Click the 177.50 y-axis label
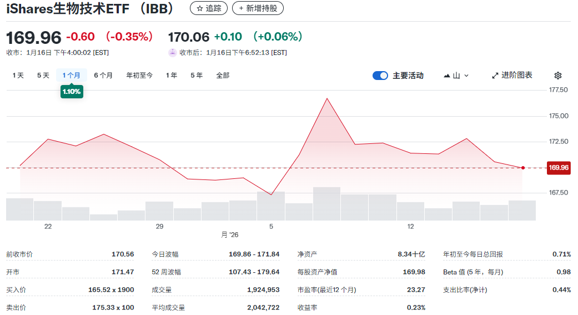This screenshot has height=315, width=578. pyautogui.click(x=559, y=90)
